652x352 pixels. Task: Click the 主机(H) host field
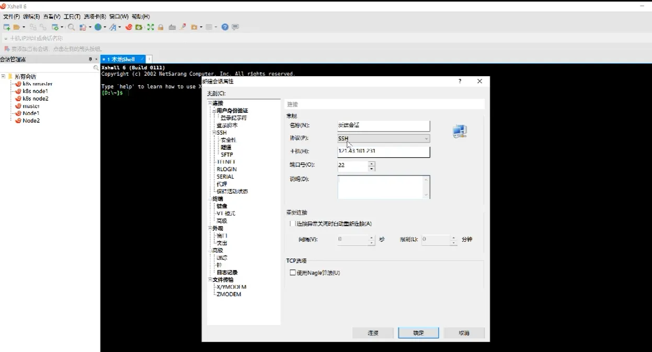384,151
